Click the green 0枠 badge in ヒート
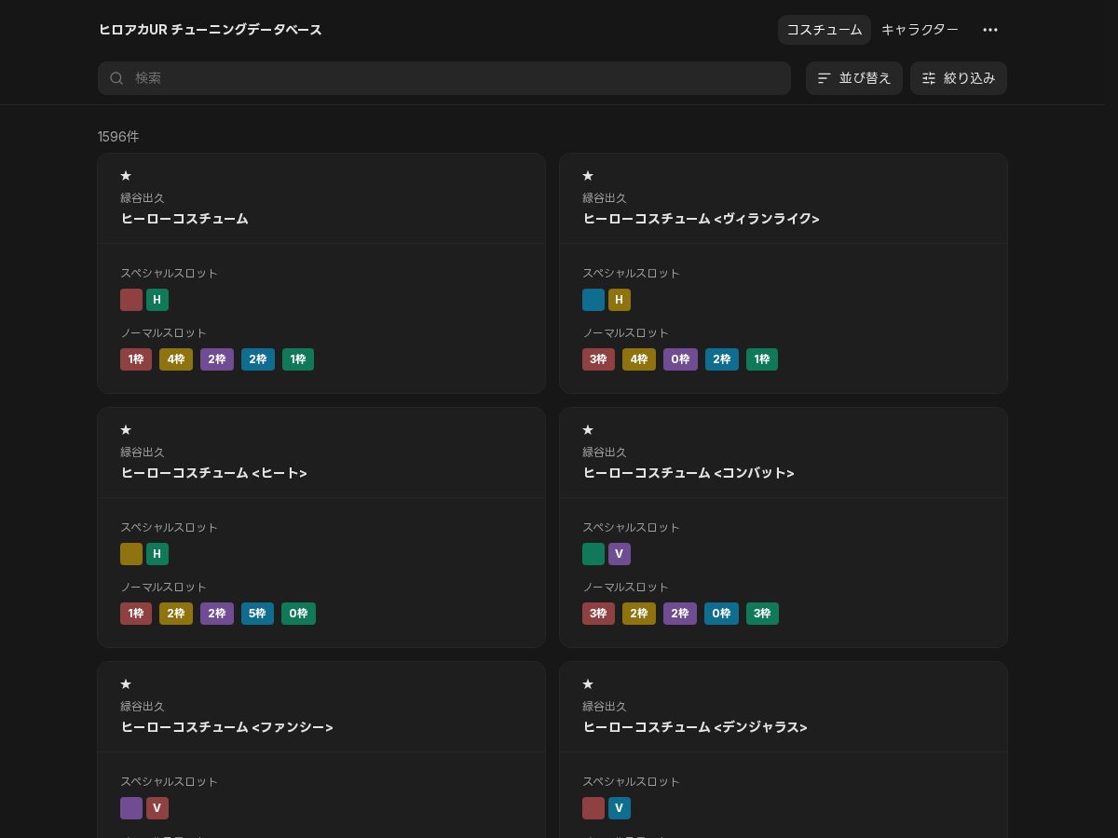Screen dimensions: 1118x838 [x=298, y=614]
